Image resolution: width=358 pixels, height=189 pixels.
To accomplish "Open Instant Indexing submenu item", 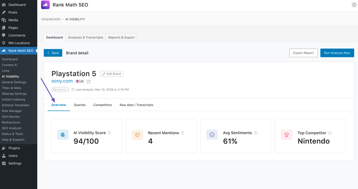I will coord(13,99).
